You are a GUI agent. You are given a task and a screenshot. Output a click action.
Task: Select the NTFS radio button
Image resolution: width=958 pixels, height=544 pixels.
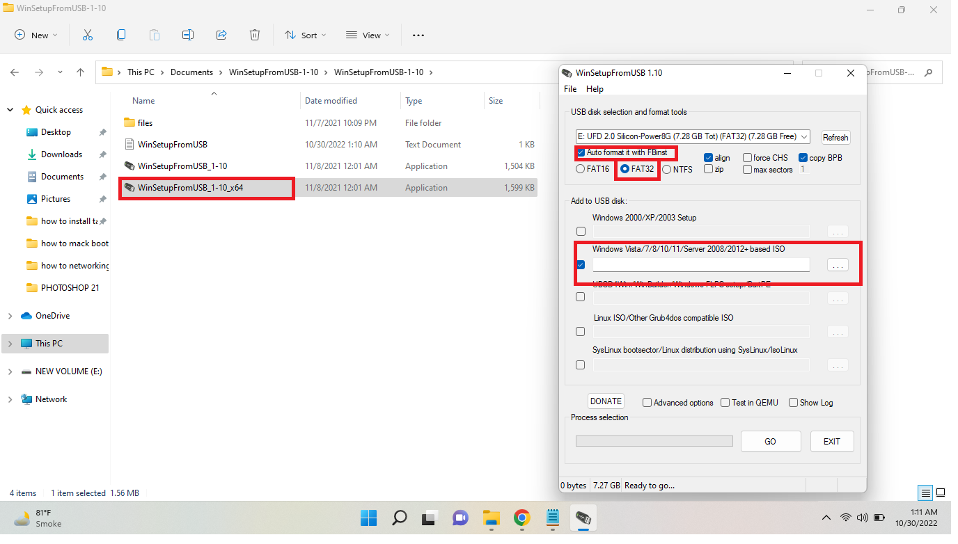(667, 169)
